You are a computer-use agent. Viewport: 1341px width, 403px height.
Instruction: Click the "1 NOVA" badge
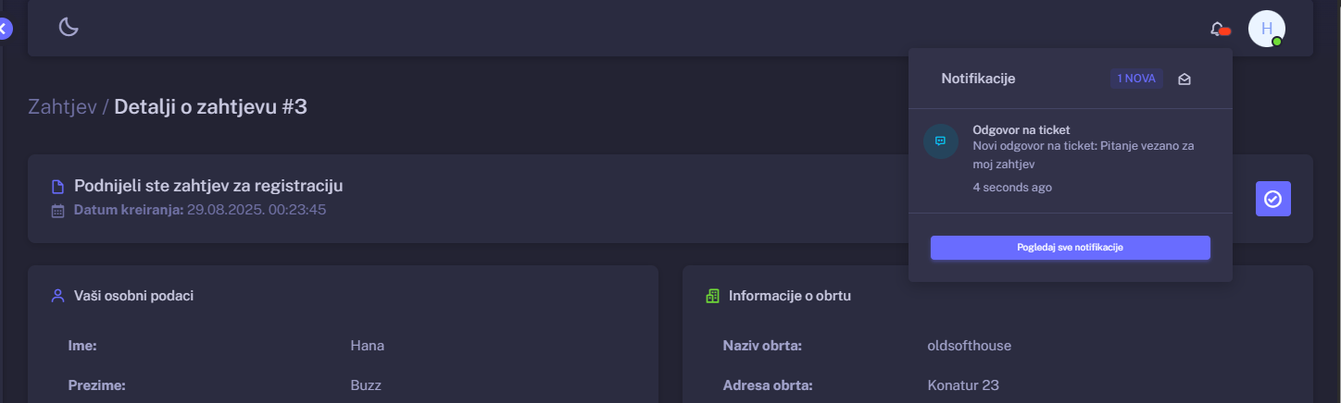click(1136, 79)
